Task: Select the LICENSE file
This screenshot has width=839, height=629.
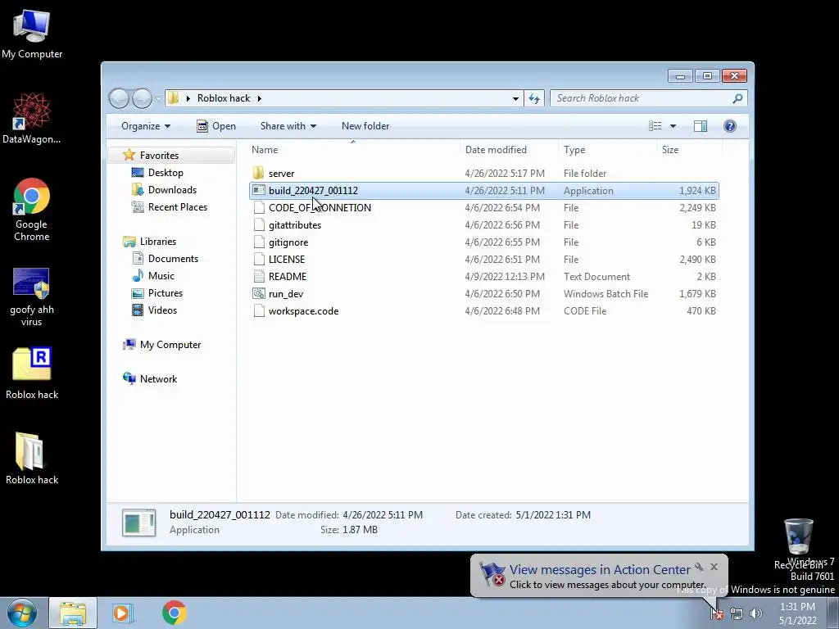Action: click(286, 260)
